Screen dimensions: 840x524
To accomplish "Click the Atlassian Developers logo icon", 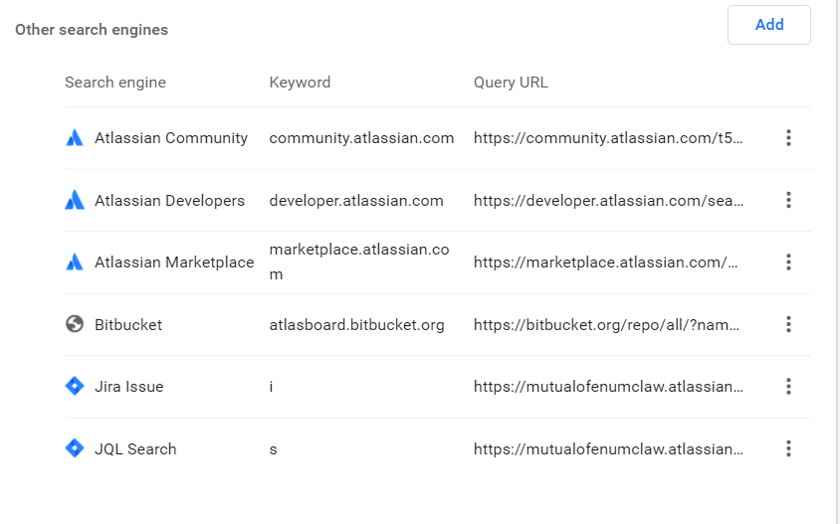I will [75, 200].
